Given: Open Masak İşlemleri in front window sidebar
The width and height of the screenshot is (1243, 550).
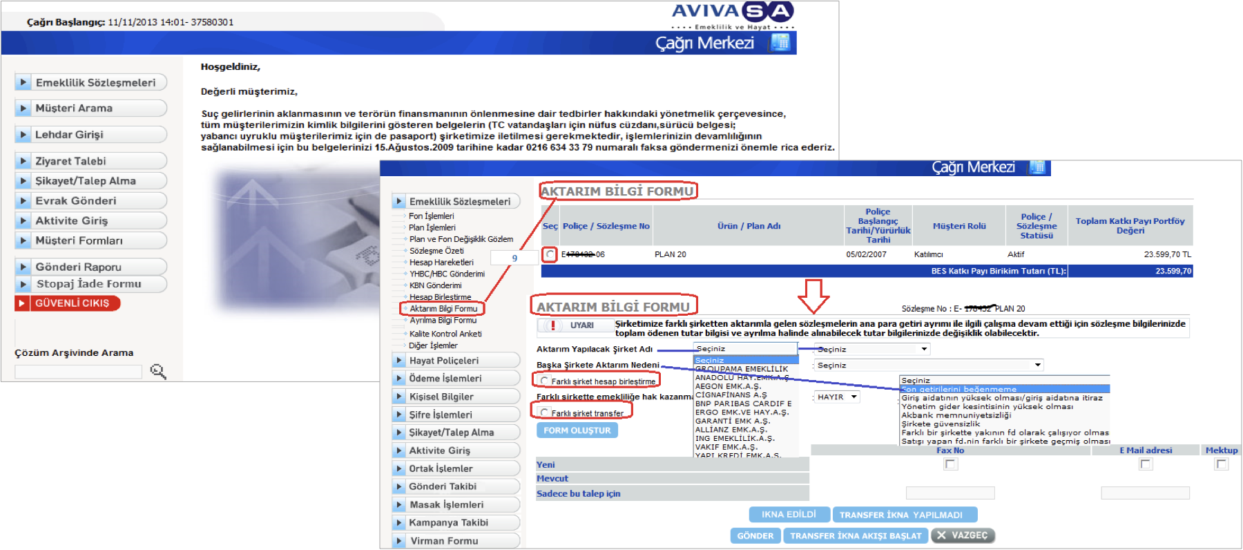Looking at the screenshot, I should (456, 504).
